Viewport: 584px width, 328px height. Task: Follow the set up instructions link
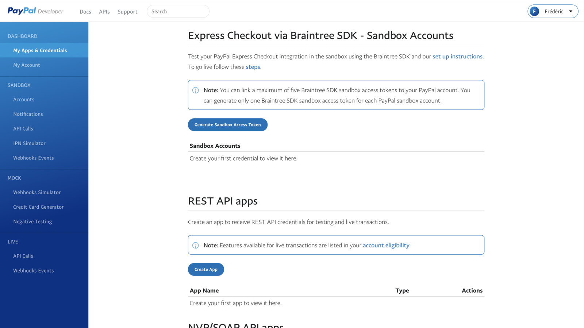coord(457,56)
